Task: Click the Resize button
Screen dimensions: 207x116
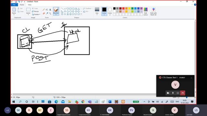Action: pyautogui.click(x=35, y=12)
